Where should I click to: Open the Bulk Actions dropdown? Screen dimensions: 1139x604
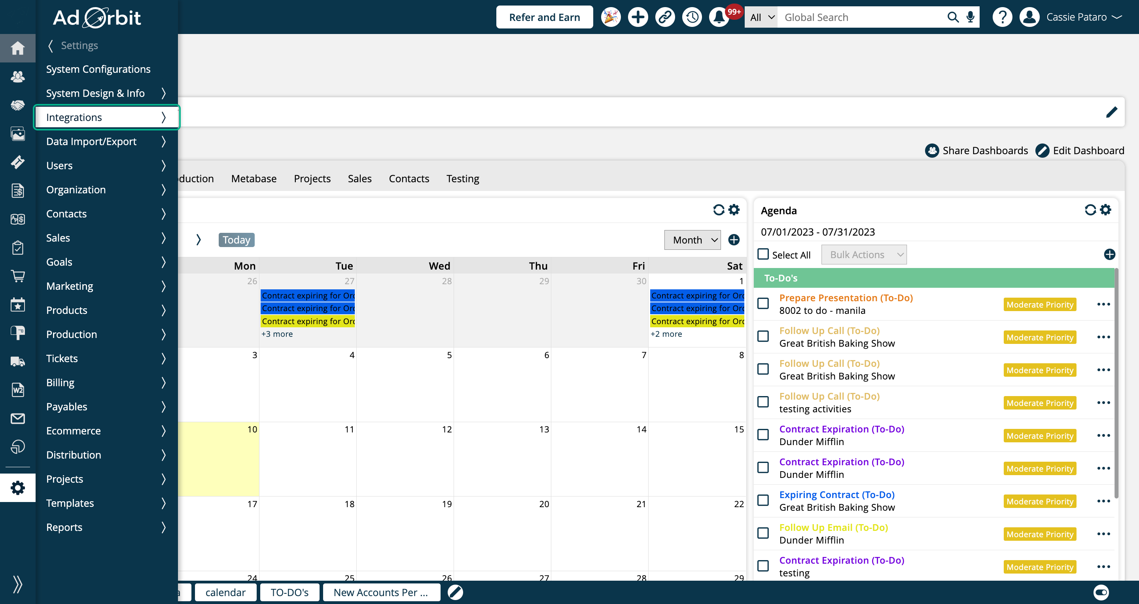click(863, 255)
